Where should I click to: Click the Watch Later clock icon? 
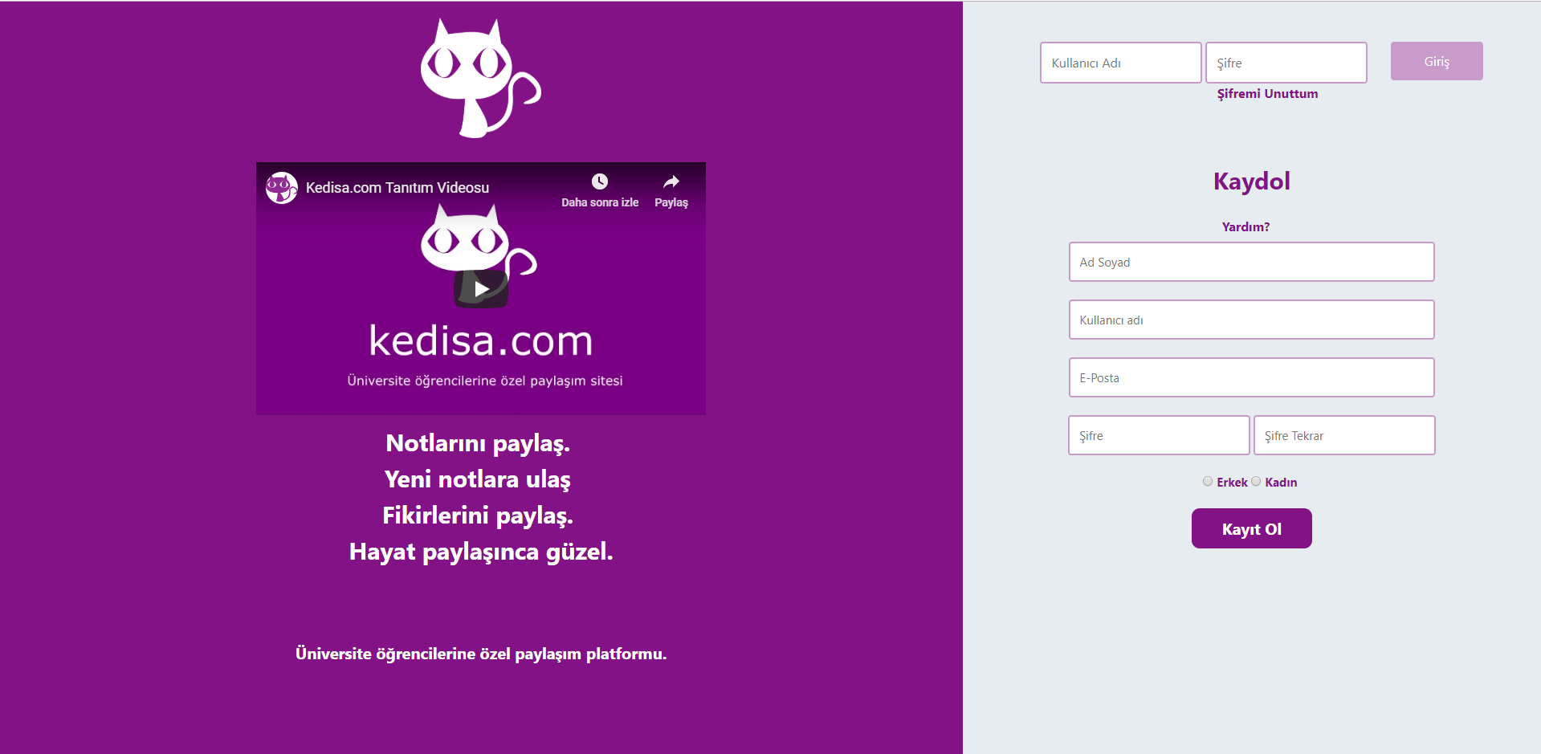[600, 181]
